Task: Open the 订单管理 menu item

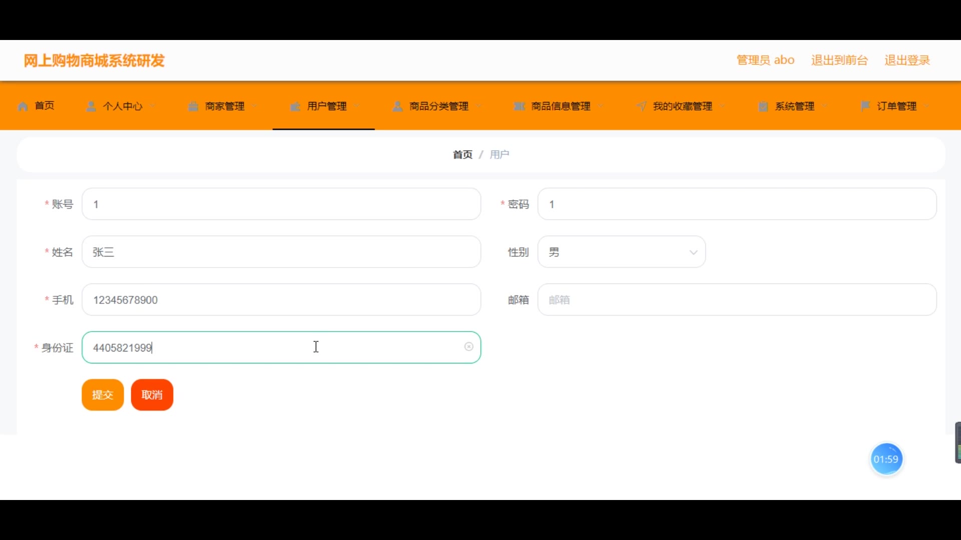Action: [896, 106]
